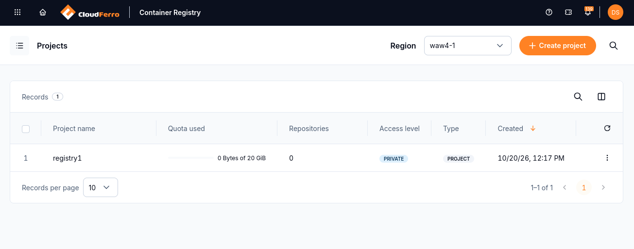The image size is (634, 249).
Task: Toggle the sidebar list menu icon
Action: [19, 46]
